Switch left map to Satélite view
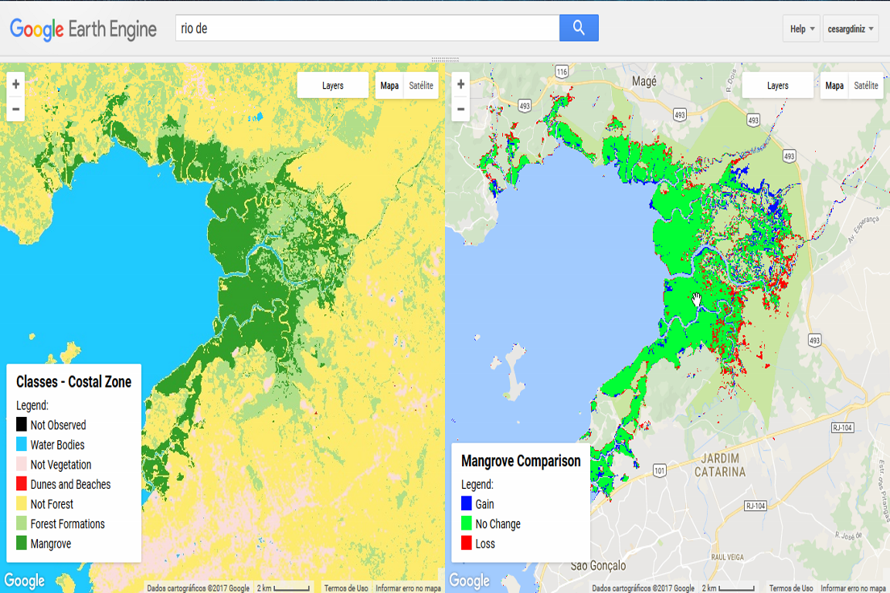The image size is (890, 593). tap(421, 86)
